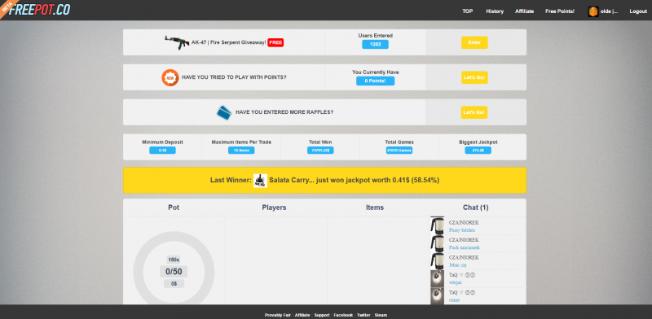
Task: Click Let's Go! for playing with points
Action: click(x=474, y=77)
